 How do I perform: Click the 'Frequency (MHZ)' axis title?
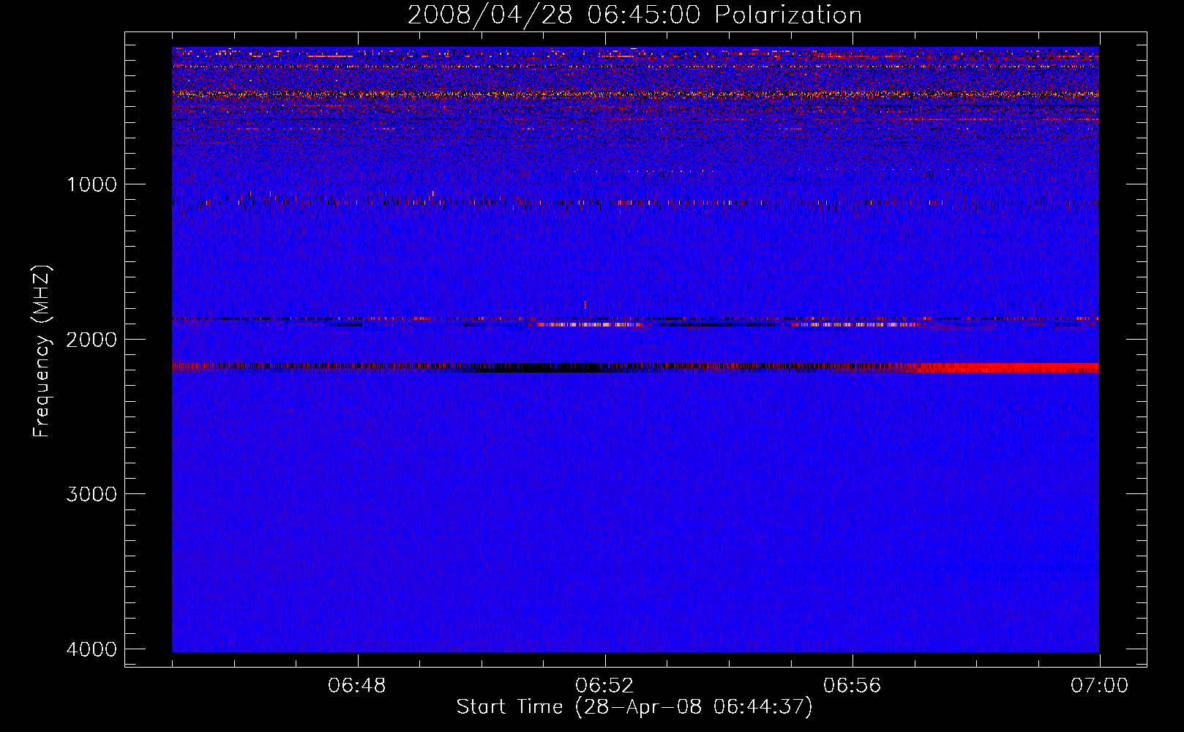pos(42,351)
